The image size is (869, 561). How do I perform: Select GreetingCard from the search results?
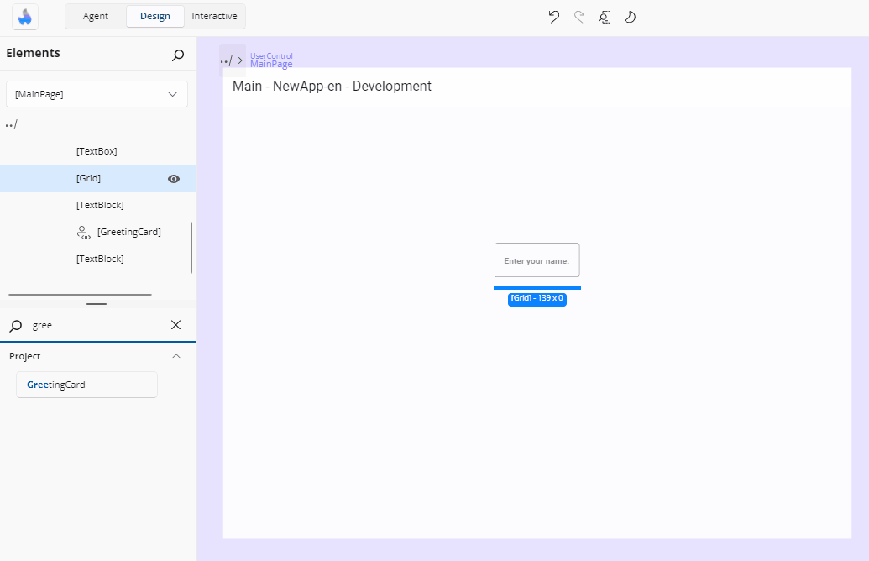click(86, 385)
